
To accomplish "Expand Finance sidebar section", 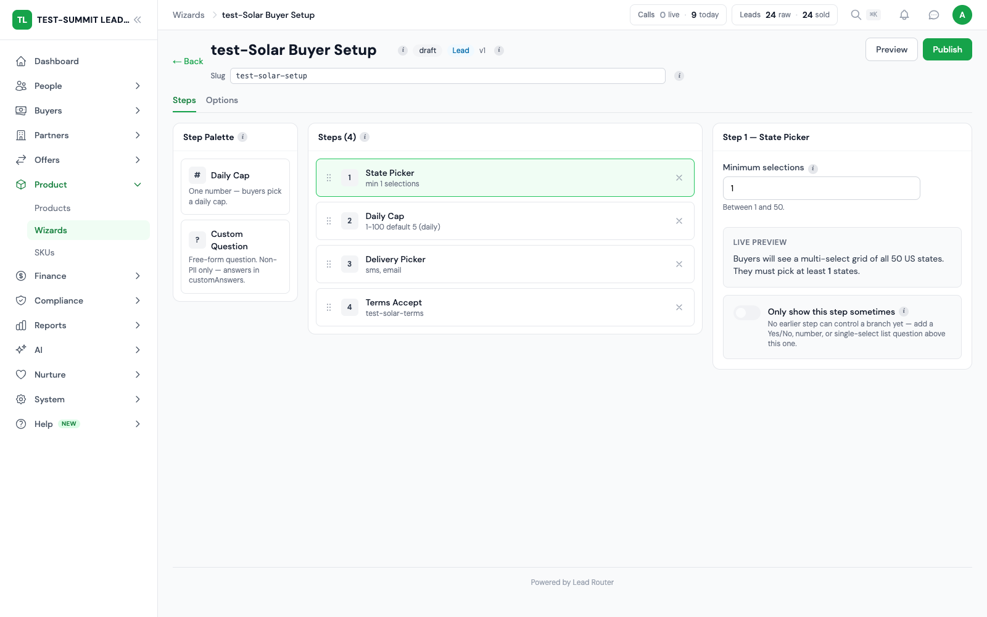I will [79, 276].
